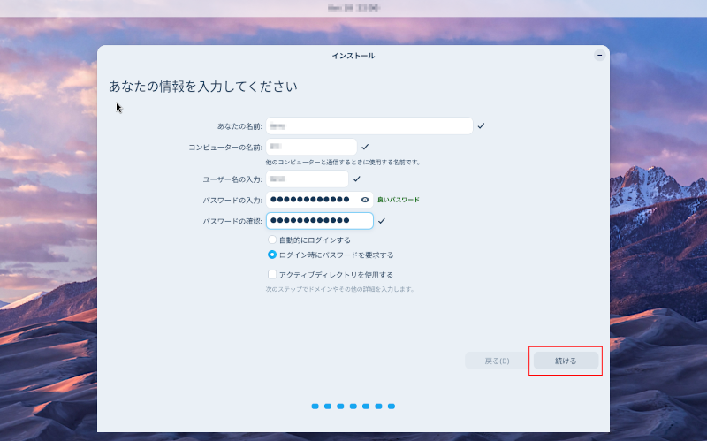Click checkmark next to ユーザー名 field
This screenshot has height=441, width=707.
[x=357, y=179]
